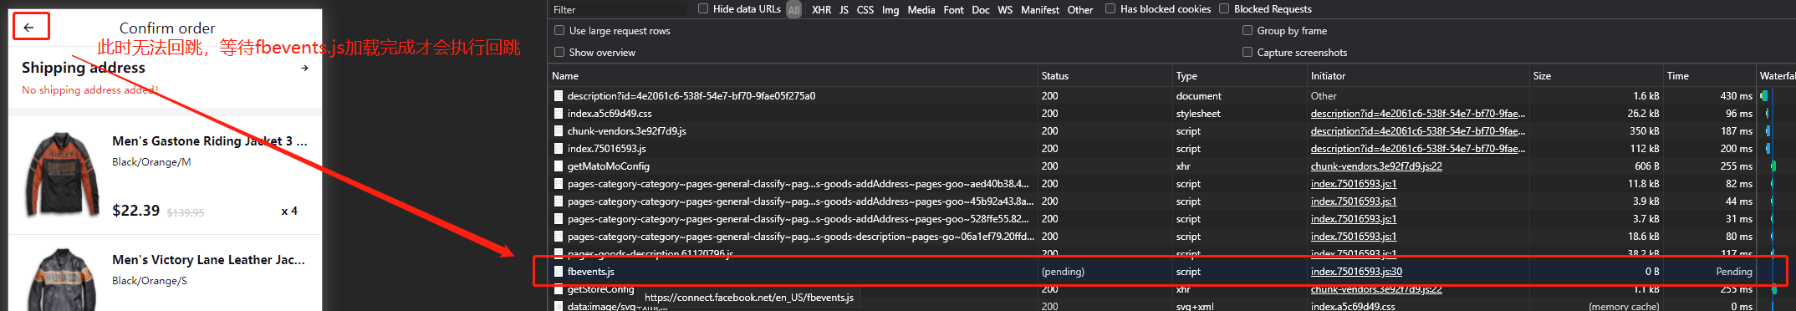The height and width of the screenshot is (311, 1796).
Task: Sort by Name column header
Action: click(x=793, y=75)
